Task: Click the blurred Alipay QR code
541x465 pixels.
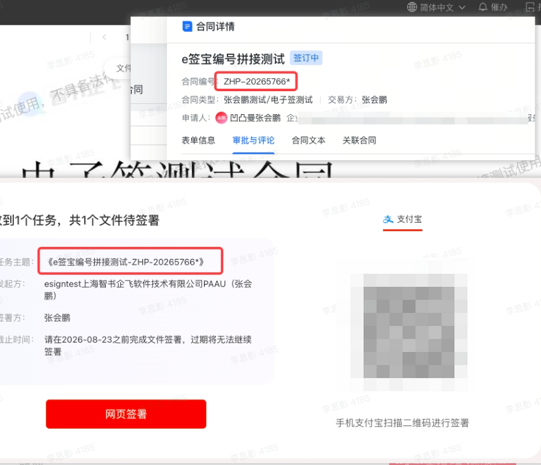Action: (x=409, y=325)
